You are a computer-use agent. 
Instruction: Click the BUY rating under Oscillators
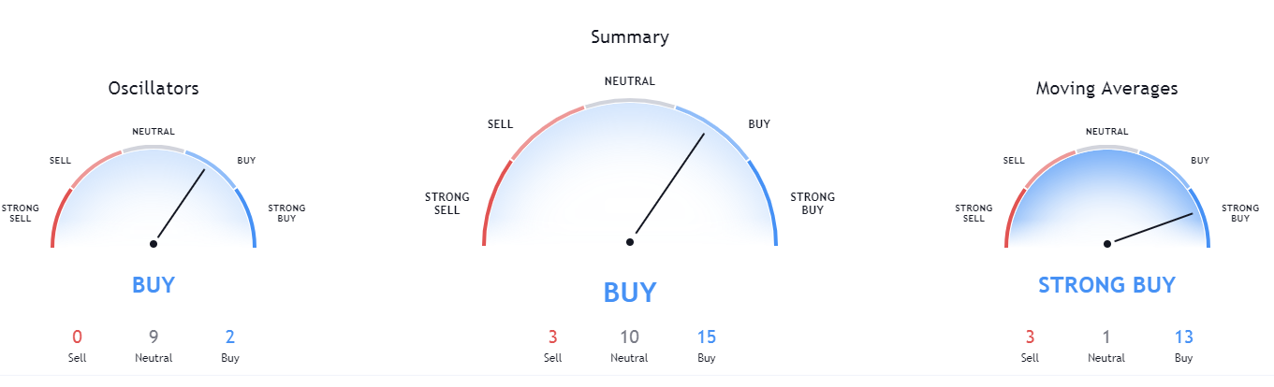click(154, 285)
